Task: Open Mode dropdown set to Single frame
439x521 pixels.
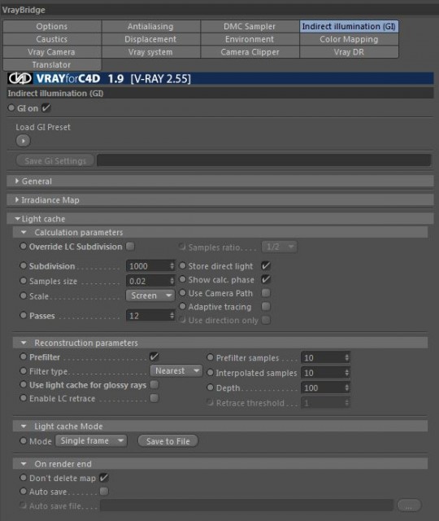Action: click(x=91, y=441)
